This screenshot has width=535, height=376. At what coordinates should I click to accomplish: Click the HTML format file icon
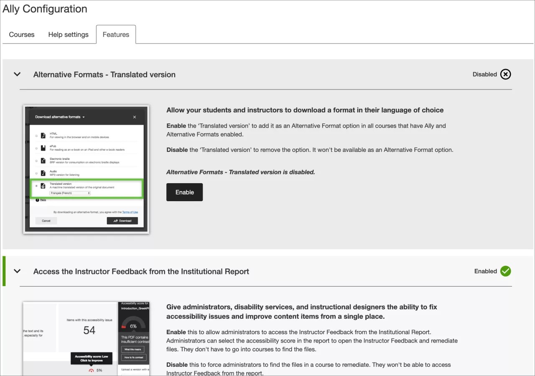point(43,136)
